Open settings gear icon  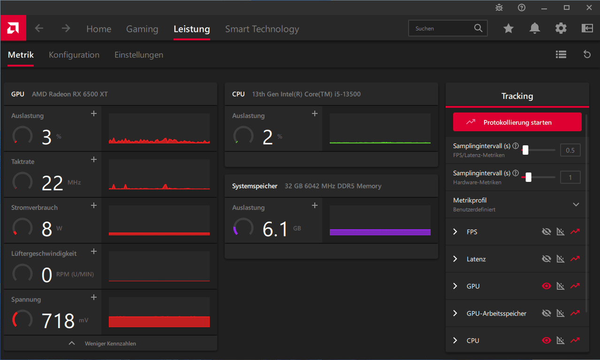(561, 29)
